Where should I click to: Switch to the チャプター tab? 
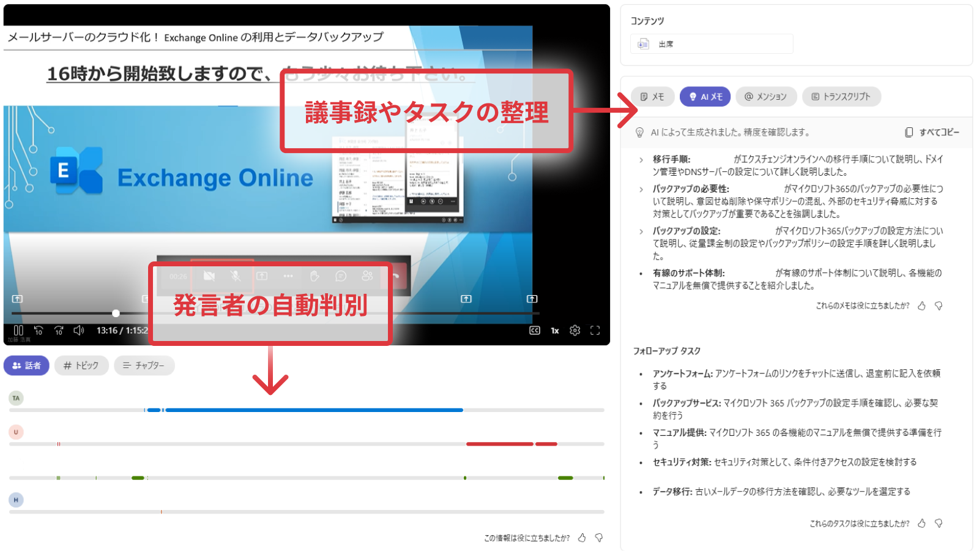click(x=144, y=365)
